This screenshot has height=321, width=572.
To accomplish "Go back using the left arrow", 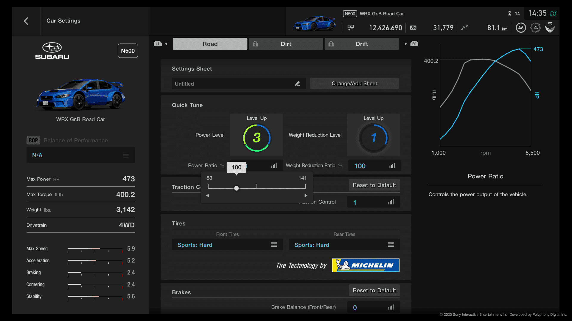I will click(26, 21).
